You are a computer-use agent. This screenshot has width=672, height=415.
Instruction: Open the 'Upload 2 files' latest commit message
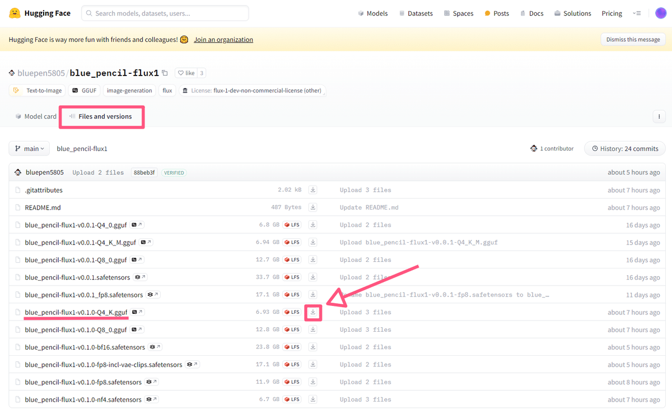(x=98, y=173)
